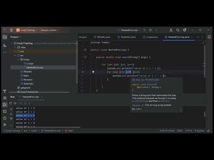Image resolution: width=214 pixels, height=160 pixels.
Task: Show hidden editor tabs dropdown
Action: click(x=198, y=37)
